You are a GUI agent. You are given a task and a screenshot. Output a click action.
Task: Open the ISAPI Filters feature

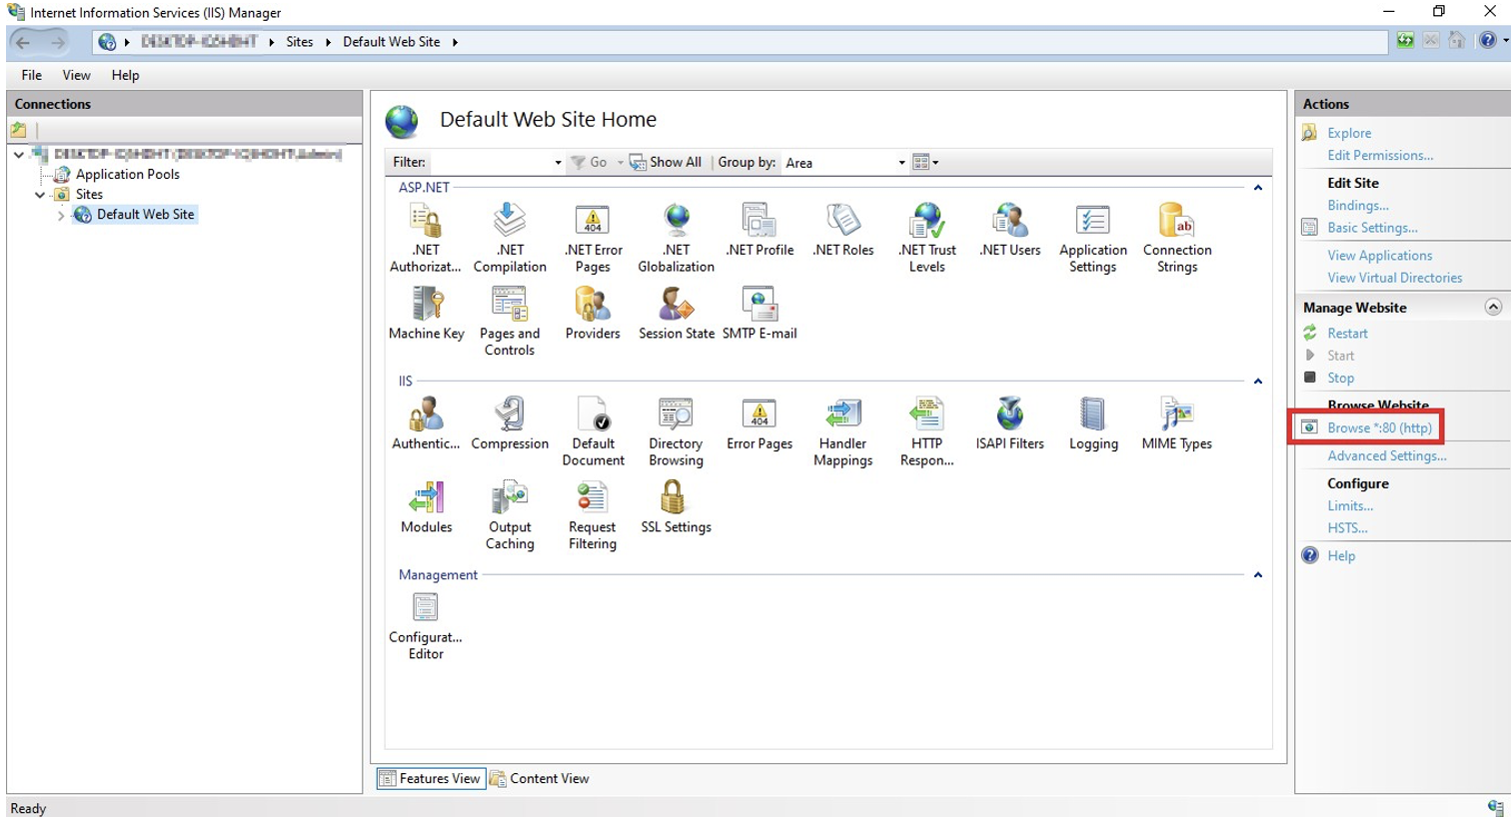(1010, 424)
